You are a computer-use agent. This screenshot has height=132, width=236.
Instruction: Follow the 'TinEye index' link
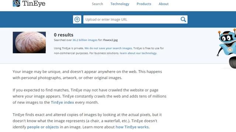coord(62,102)
